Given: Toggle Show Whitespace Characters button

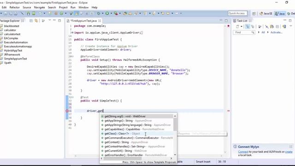Looking at the screenshot, I should (x=92, y=13).
